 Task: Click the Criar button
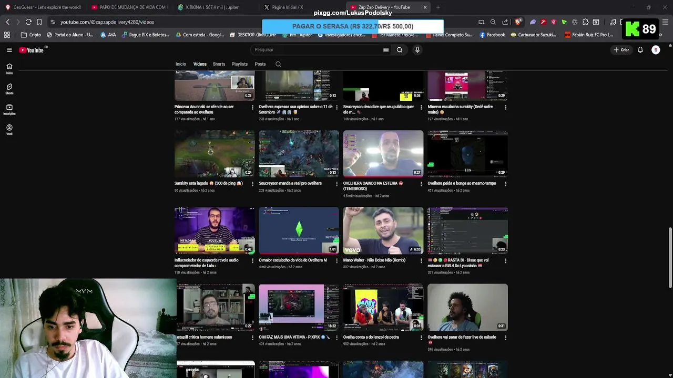point(621,50)
